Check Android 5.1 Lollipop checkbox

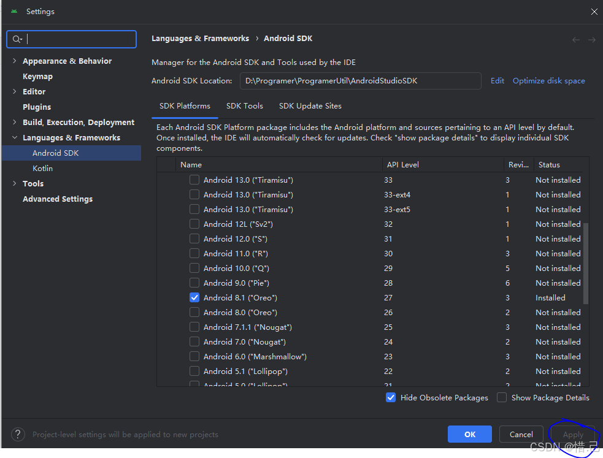[194, 372]
